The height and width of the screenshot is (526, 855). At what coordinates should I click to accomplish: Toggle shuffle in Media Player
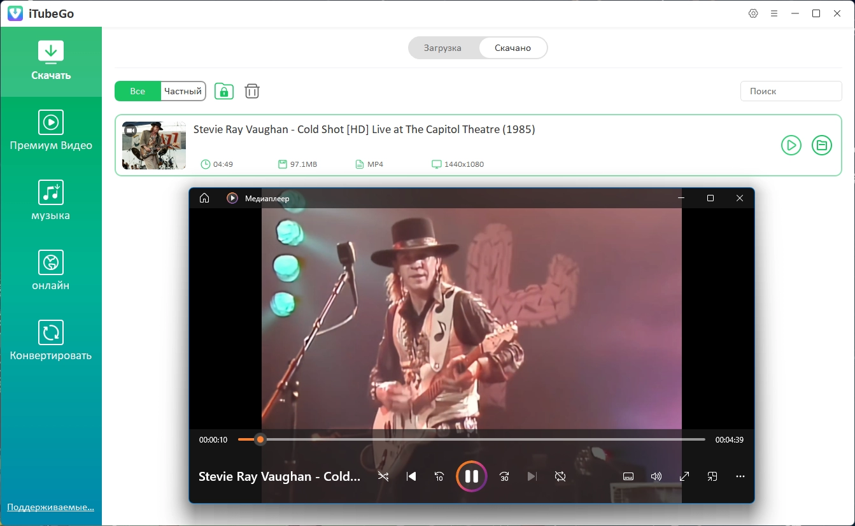coord(383,476)
